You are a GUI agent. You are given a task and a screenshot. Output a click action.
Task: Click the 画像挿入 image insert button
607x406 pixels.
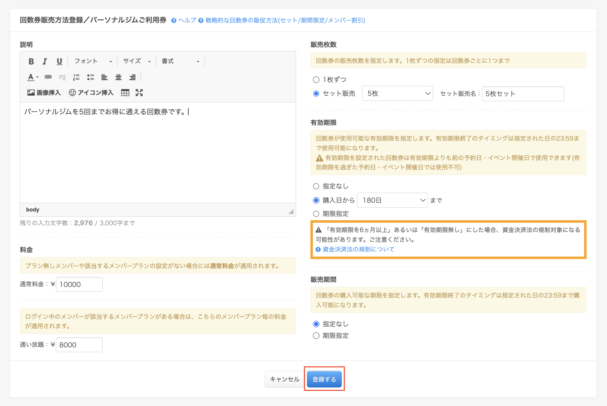click(x=44, y=93)
